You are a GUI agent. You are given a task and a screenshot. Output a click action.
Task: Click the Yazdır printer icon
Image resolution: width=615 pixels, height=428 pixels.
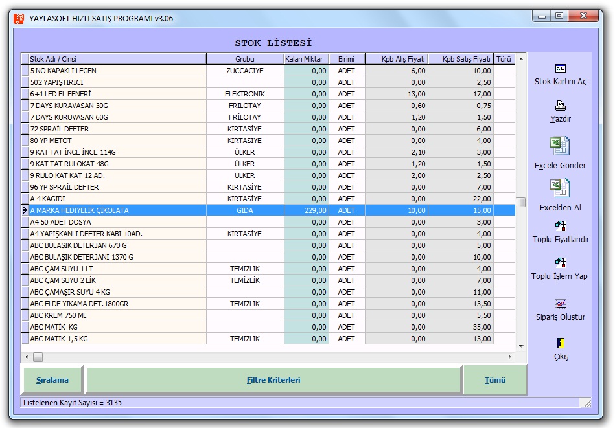coord(561,106)
